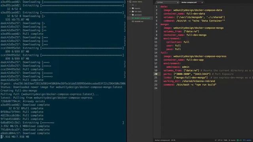
Task: Click the 'mongo:' key on line 6
Action: (x=165, y=24)
